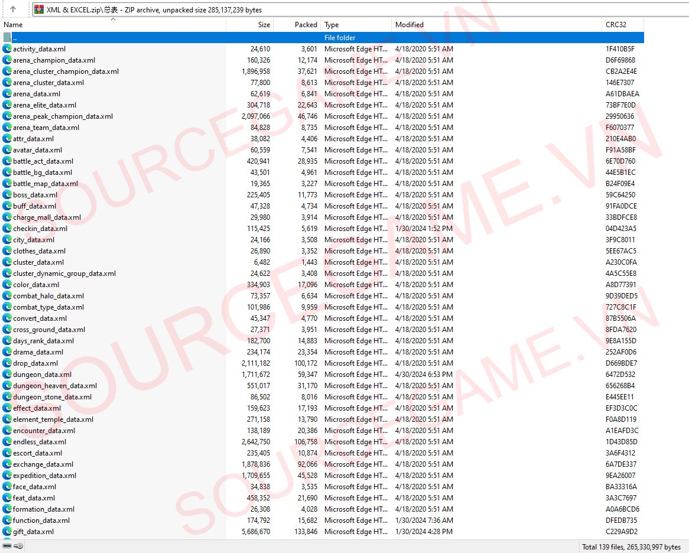Click the parent folder ".." icon
The image size is (689, 553).
7,38
